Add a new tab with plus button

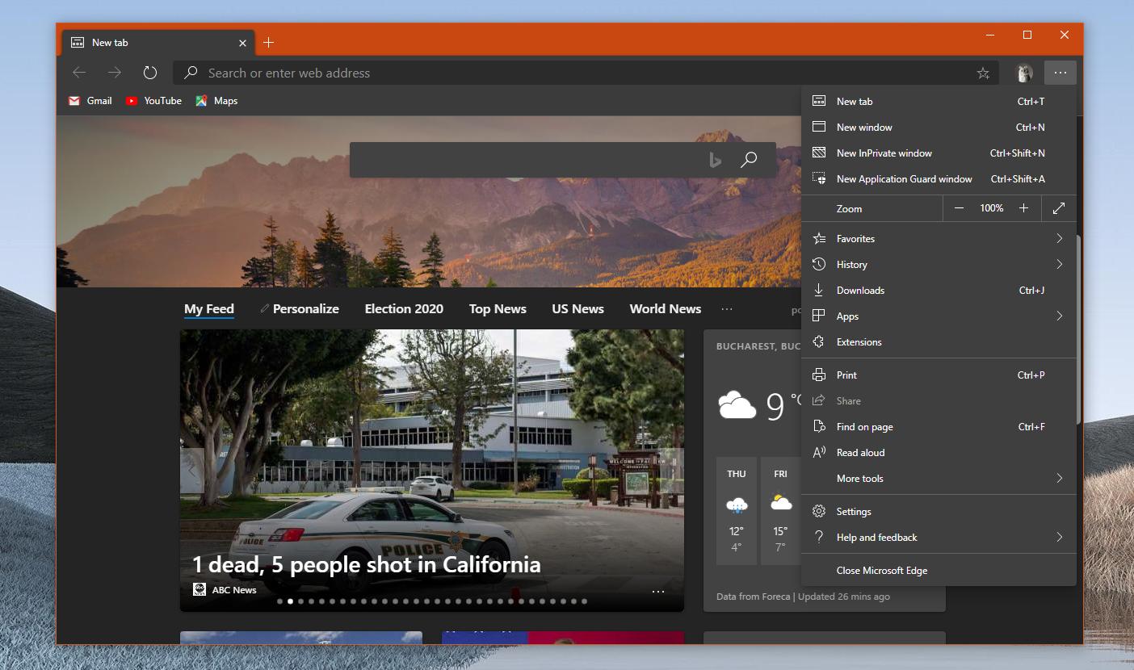click(x=269, y=43)
